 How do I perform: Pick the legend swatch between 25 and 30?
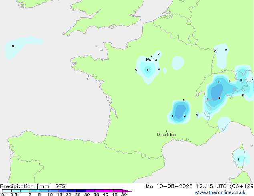point(81,191)
